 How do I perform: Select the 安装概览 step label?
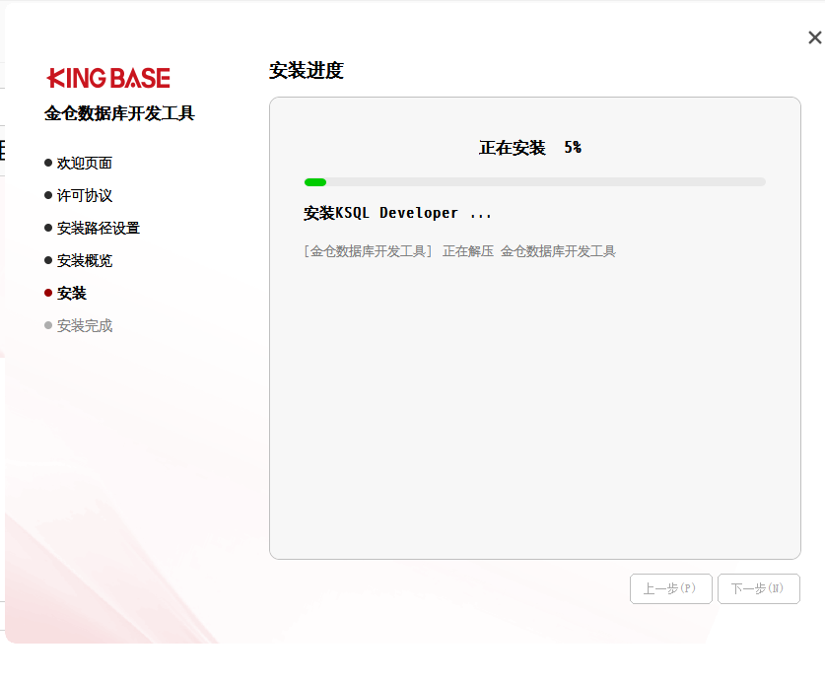pyautogui.click(x=85, y=261)
